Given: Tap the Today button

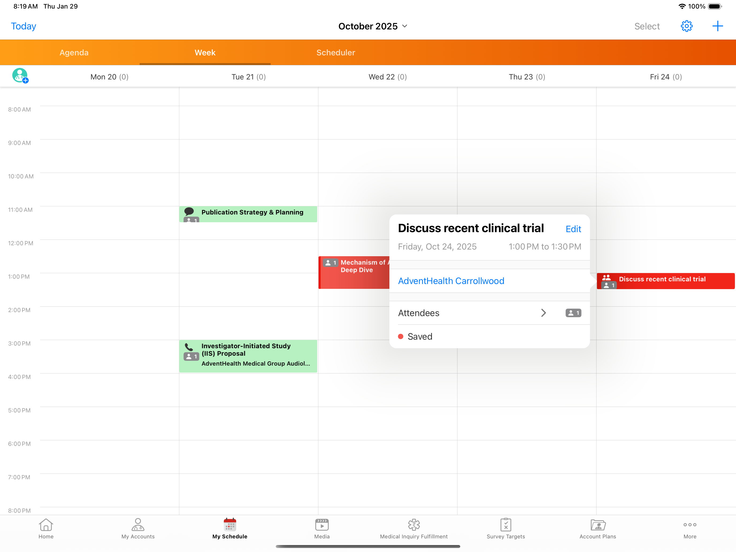Looking at the screenshot, I should [23, 26].
